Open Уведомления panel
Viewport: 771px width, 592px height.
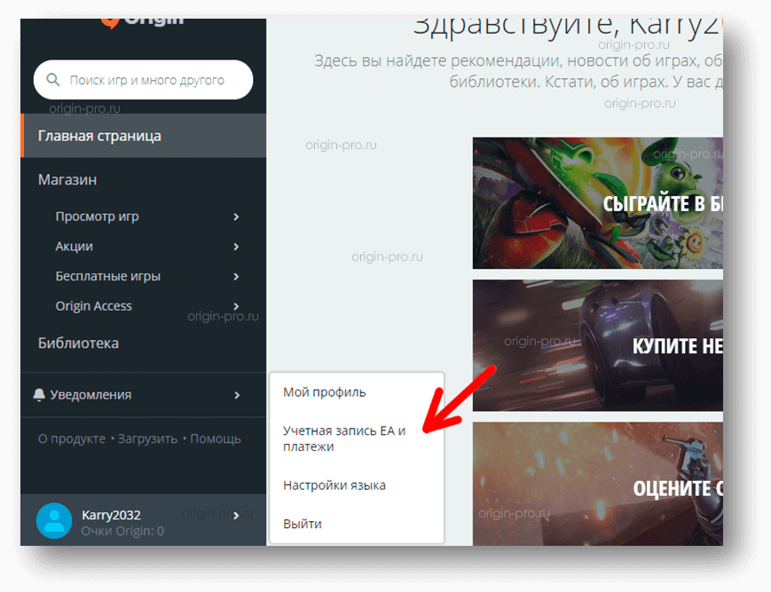pos(143,395)
